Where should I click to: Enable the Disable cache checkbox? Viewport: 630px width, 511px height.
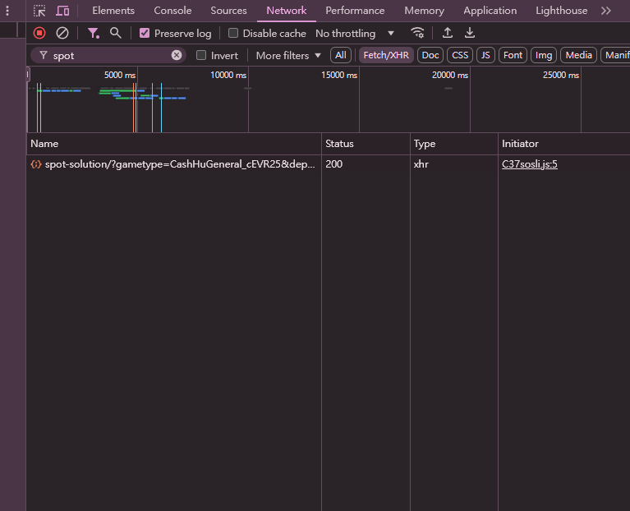[233, 33]
